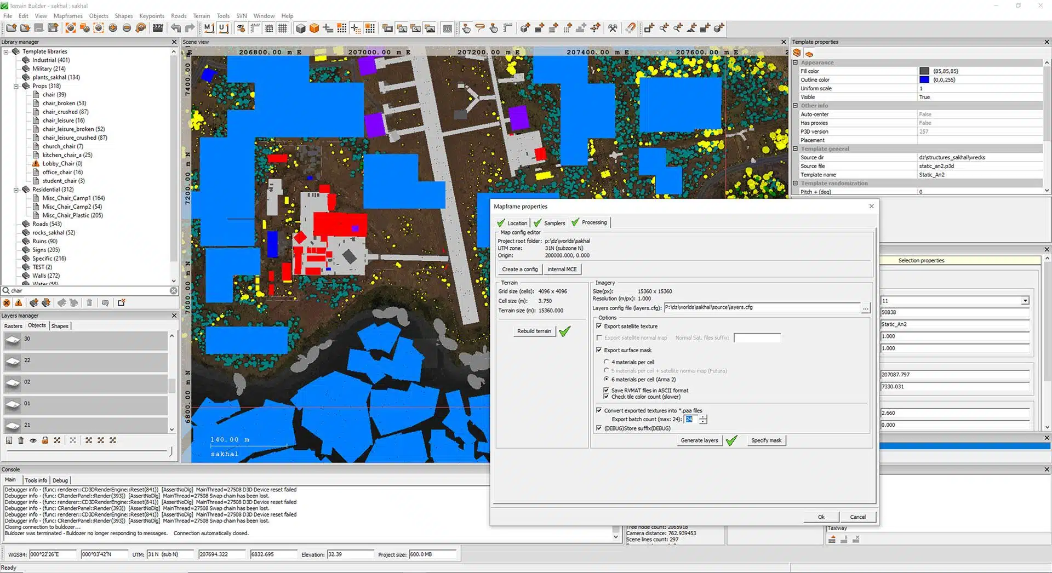This screenshot has width=1052, height=573.
Task: Clear the library search field with X icon
Action: click(x=173, y=291)
